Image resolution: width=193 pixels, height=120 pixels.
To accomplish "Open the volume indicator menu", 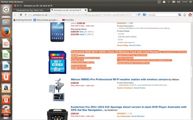I will 179,2.
